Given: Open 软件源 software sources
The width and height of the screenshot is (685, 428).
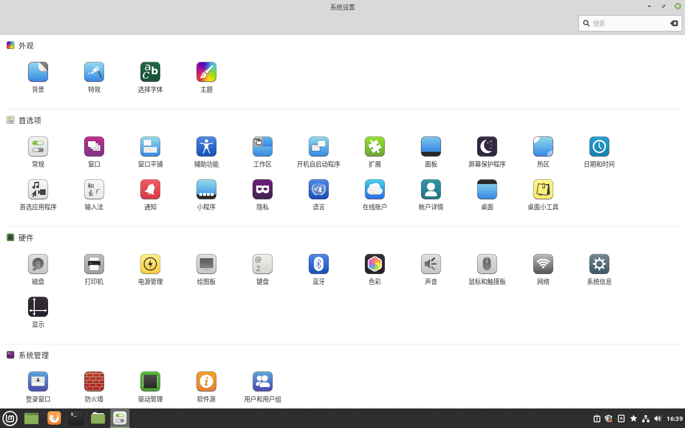Looking at the screenshot, I should tap(206, 387).
